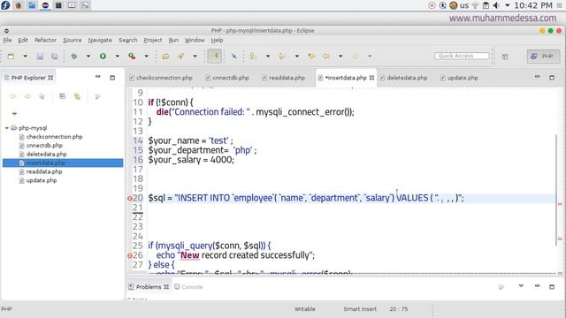Click the Debug bug icon
The image size is (566, 318).
[x=74, y=57]
